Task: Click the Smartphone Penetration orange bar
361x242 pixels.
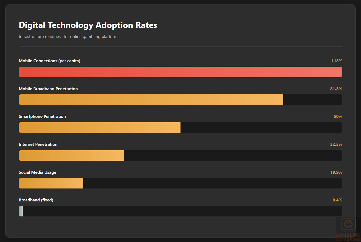Action: tap(100, 128)
